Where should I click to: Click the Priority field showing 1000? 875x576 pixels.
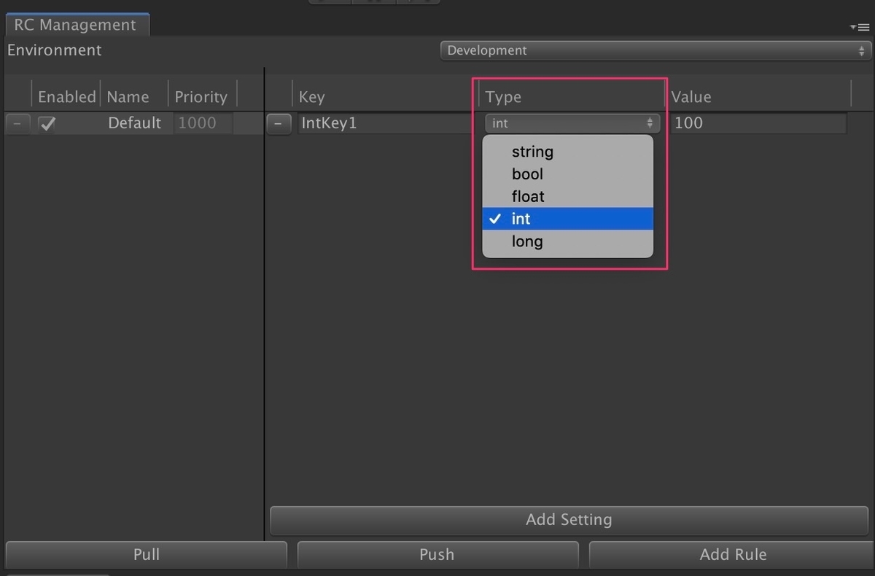point(203,123)
